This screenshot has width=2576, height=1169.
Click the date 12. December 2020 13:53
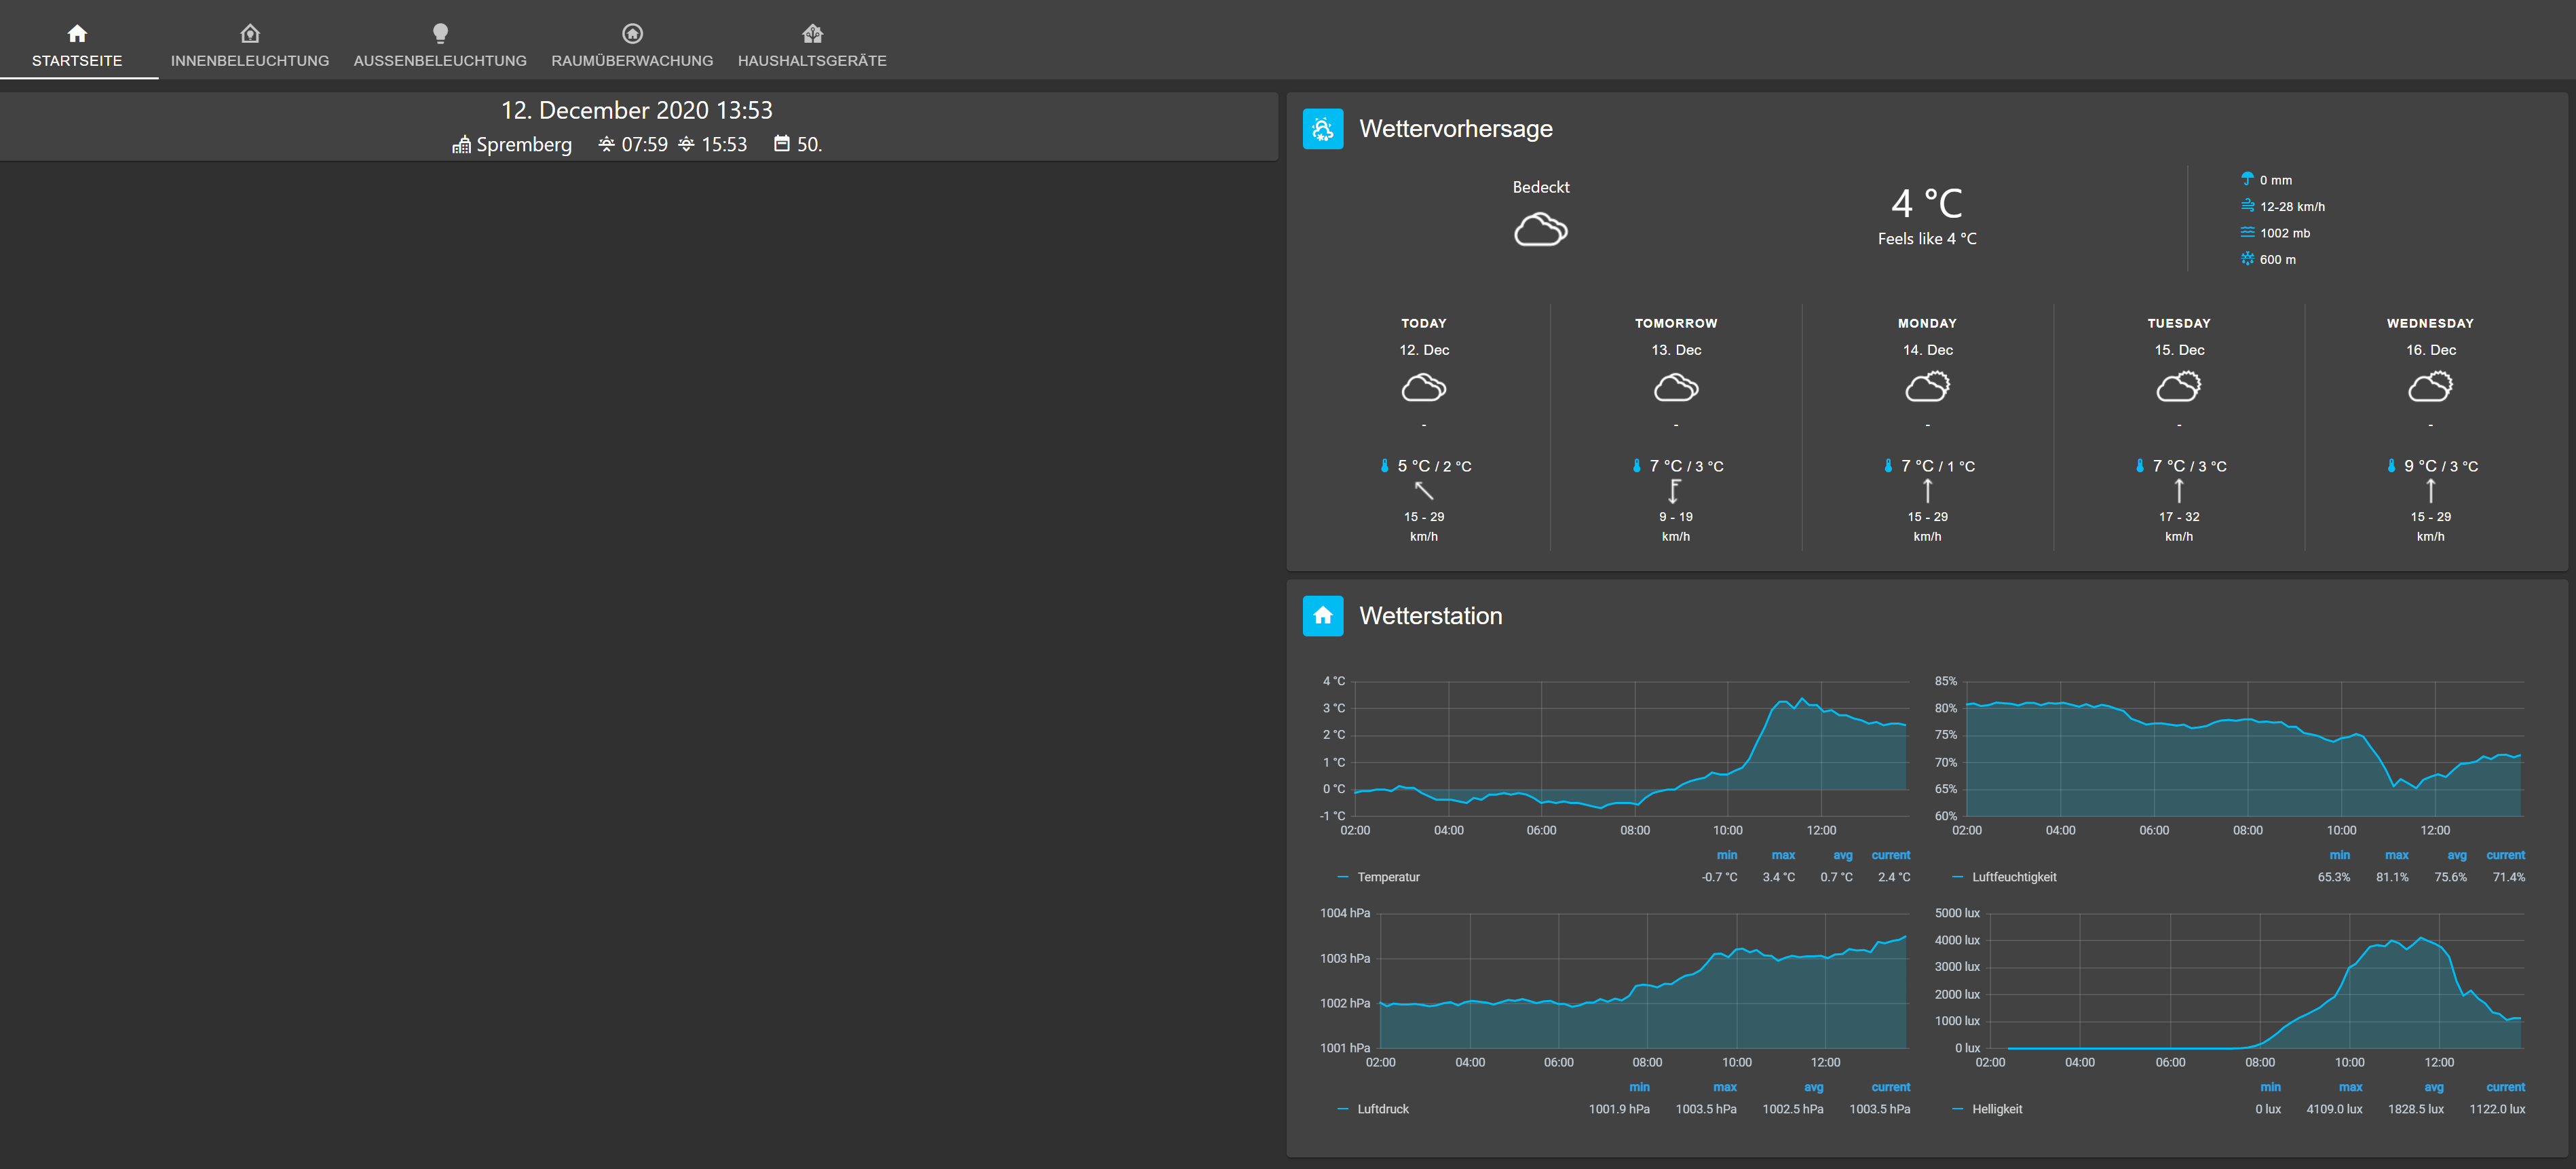tap(637, 110)
